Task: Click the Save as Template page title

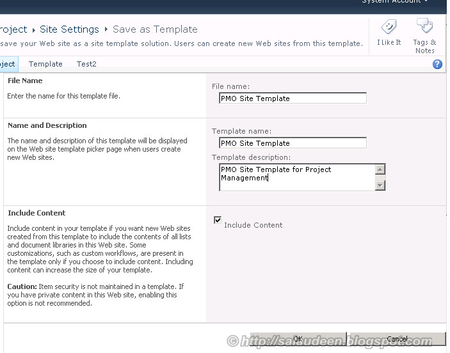Action: [x=155, y=29]
